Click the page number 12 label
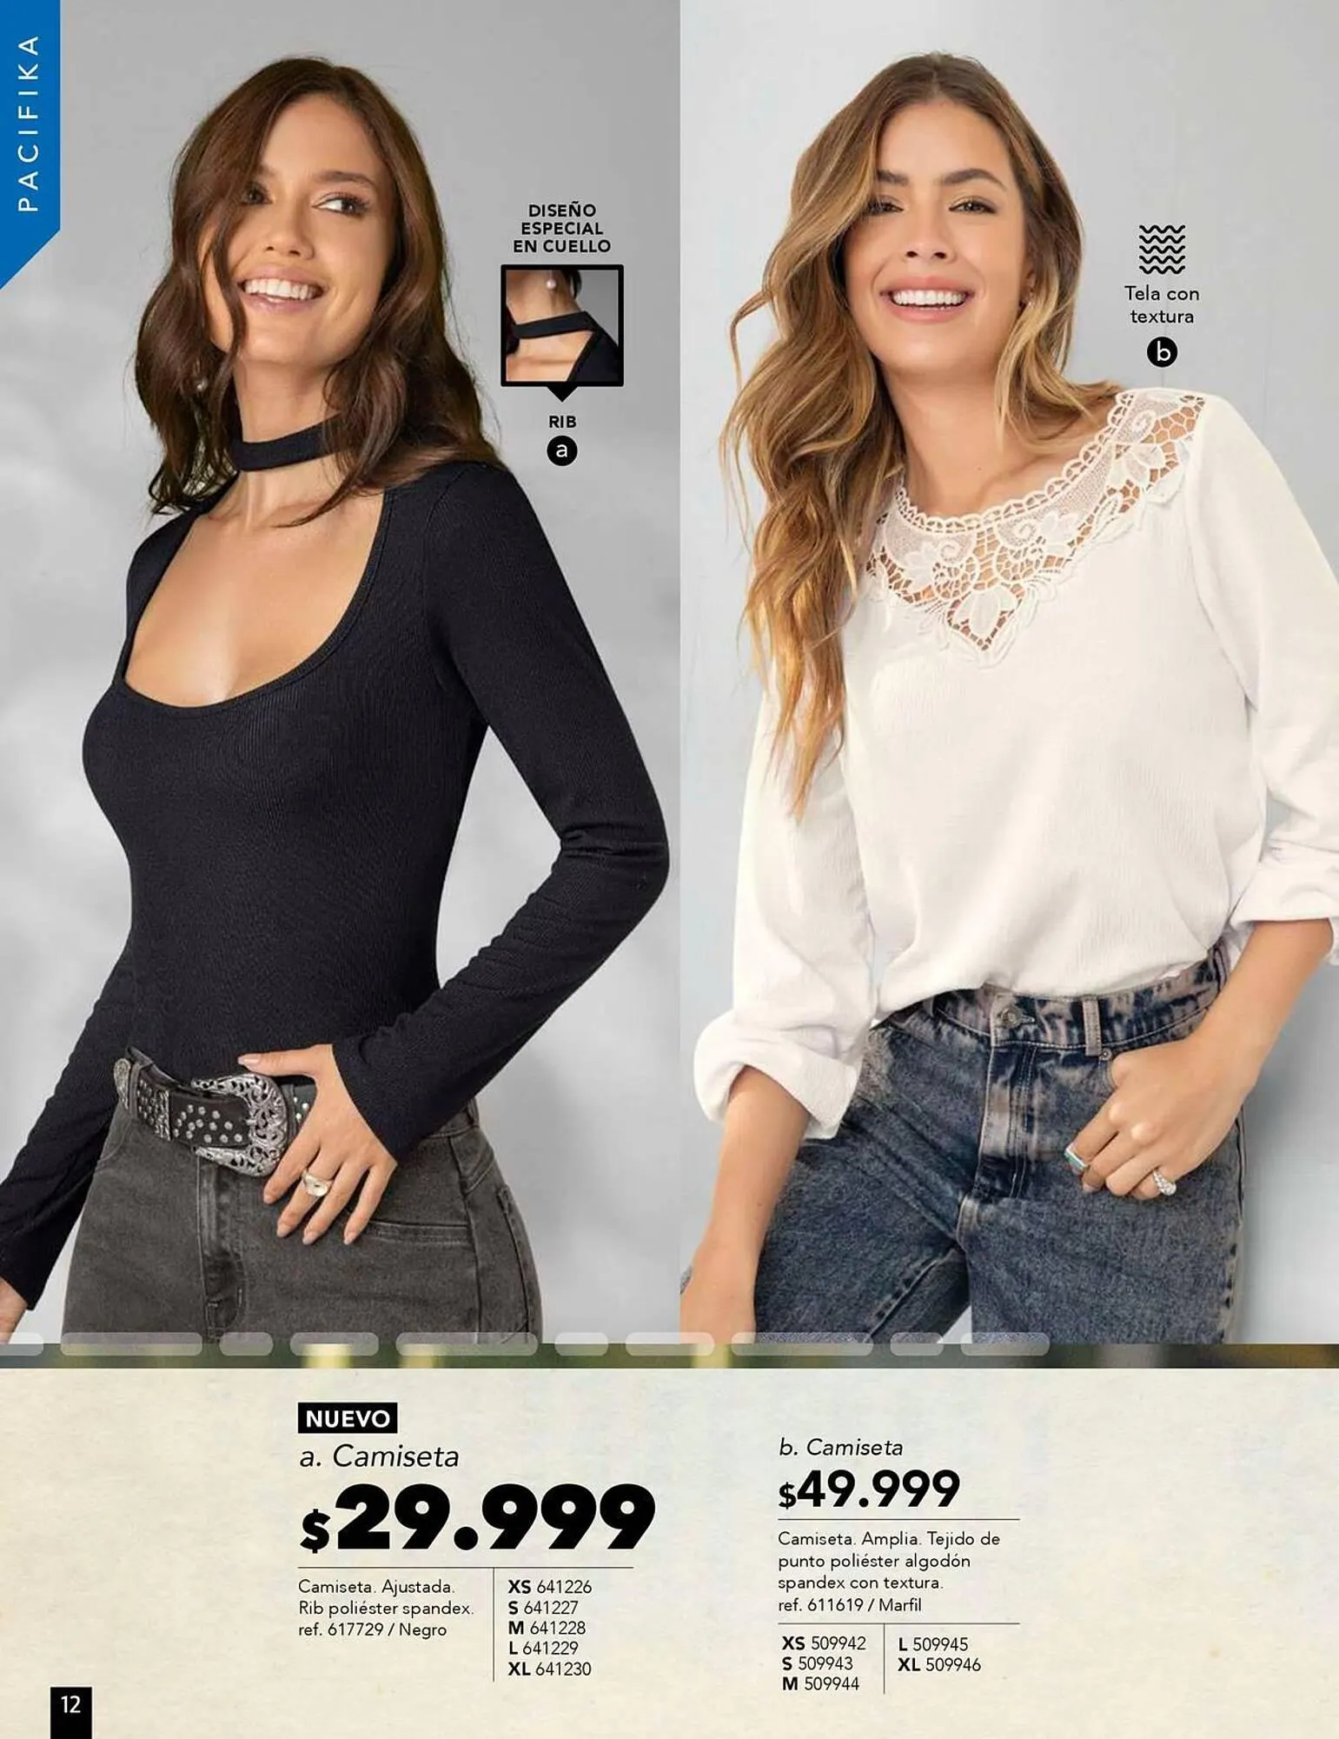 [x=70, y=1705]
